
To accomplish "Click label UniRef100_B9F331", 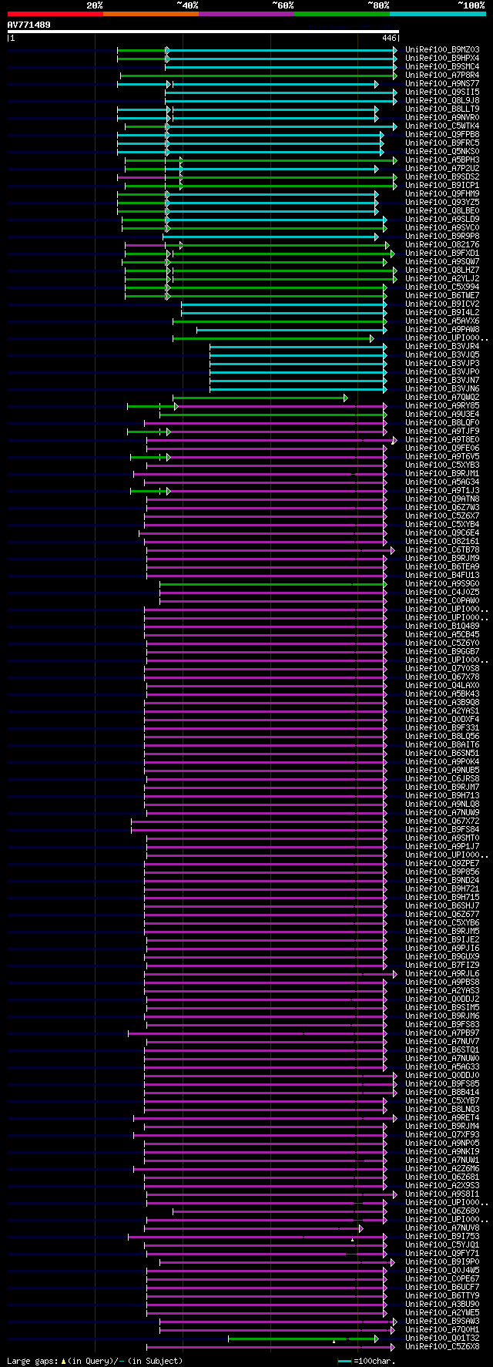I will click(x=442, y=728).
